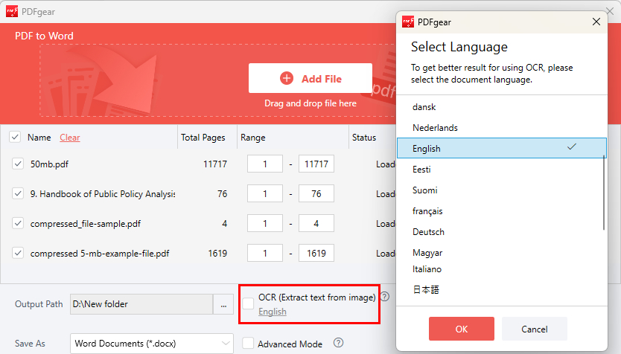
Task: Toggle the Advanced Mode checkbox
Action: point(248,344)
